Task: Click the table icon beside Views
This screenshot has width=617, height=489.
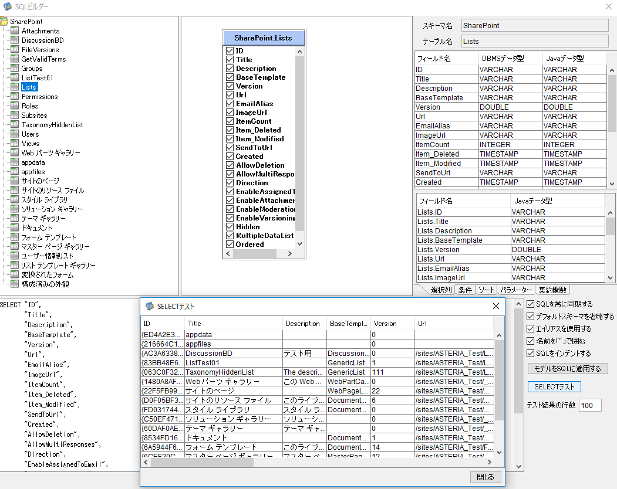Action: tap(15, 144)
